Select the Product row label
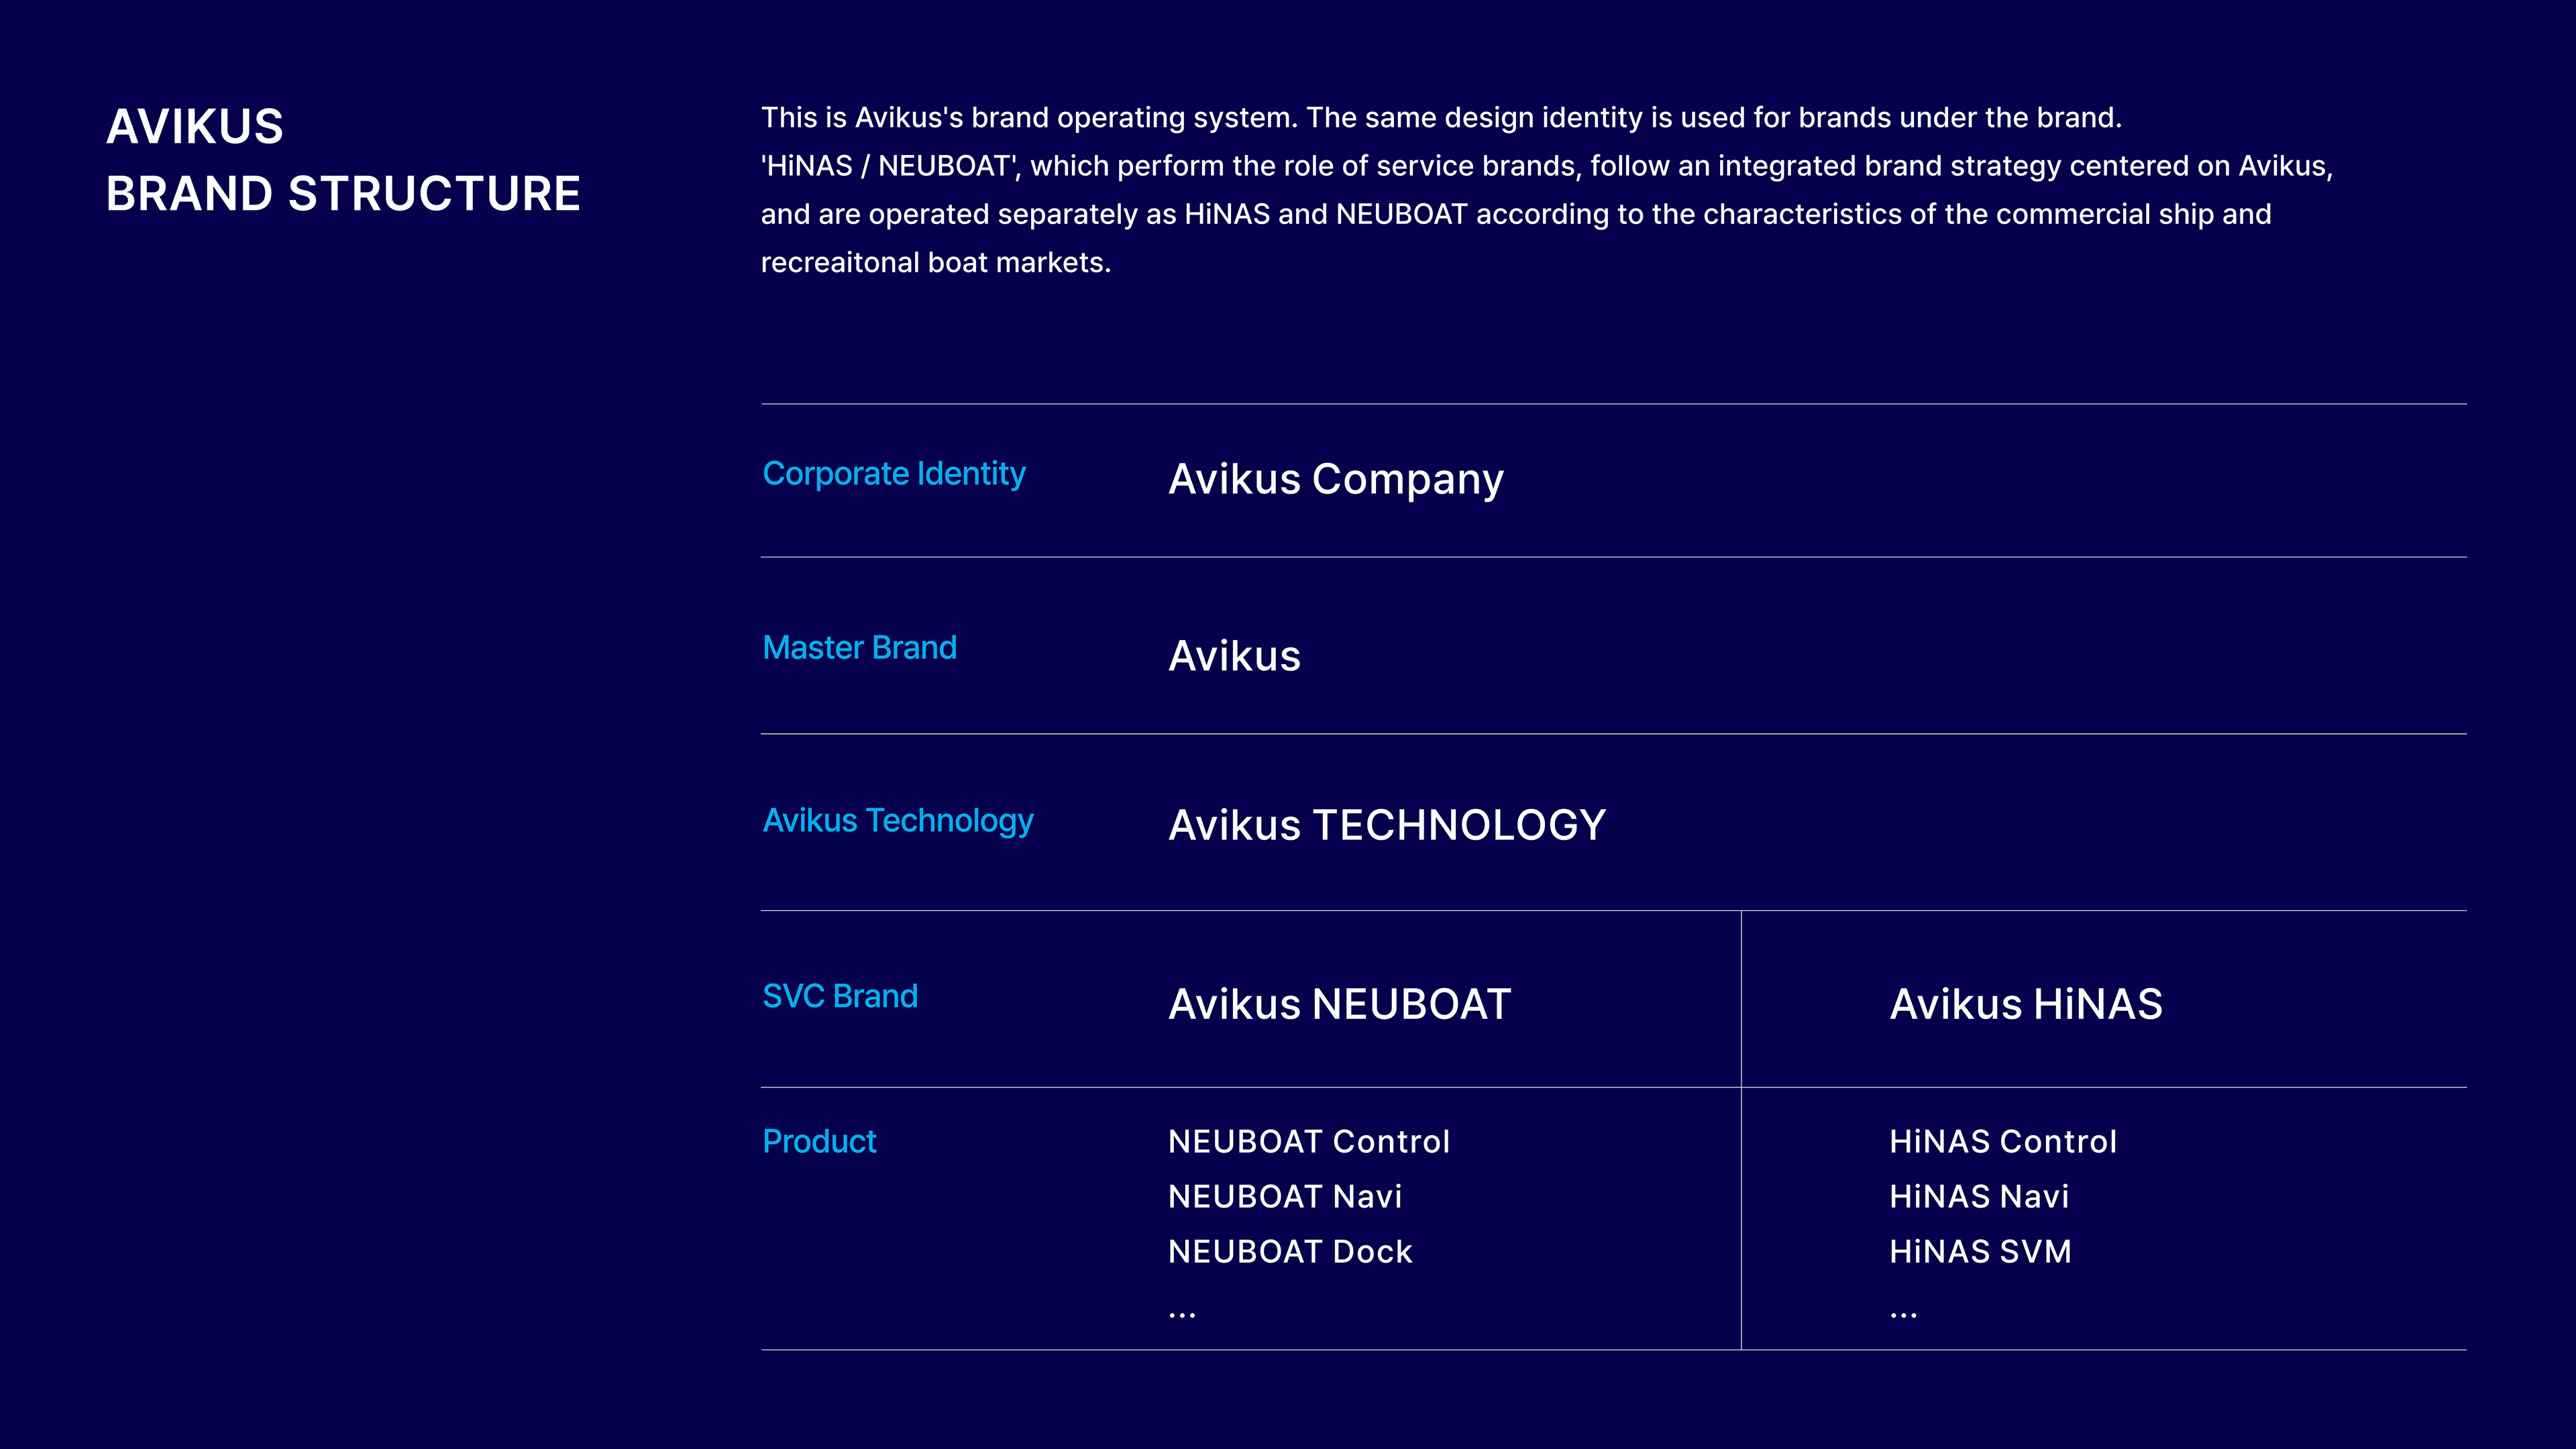This screenshot has width=2576, height=1449. coord(819,1142)
